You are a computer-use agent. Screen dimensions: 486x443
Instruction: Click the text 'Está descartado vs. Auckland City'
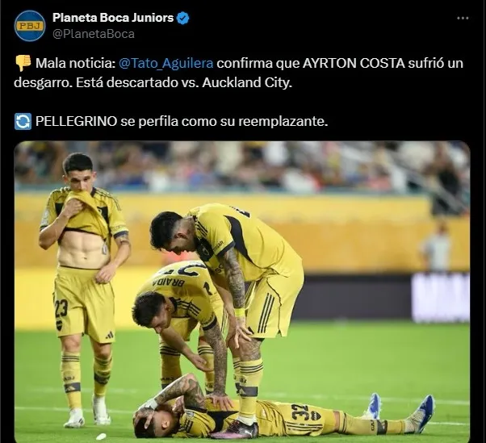184,82
